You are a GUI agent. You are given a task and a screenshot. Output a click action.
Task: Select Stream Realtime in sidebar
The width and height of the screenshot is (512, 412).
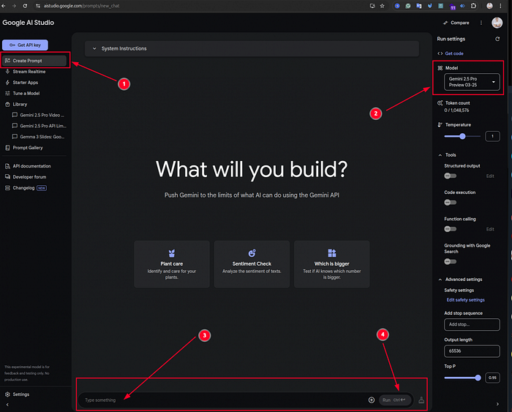[x=29, y=72]
